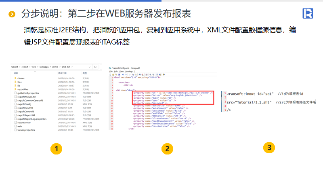The width and height of the screenshot is (323, 182).
Task: Click the caseSentence property line in editor
Action: click(161, 126)
